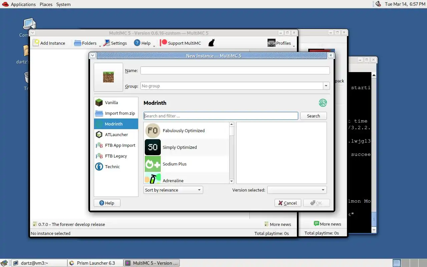Open MultiMC main window title menu arrow
Screen dimensions: 427x267
[33, 33]
